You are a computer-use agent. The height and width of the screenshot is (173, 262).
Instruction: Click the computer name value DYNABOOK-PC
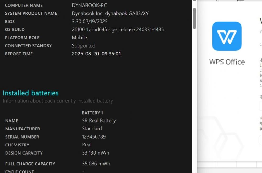click(89, 5)
